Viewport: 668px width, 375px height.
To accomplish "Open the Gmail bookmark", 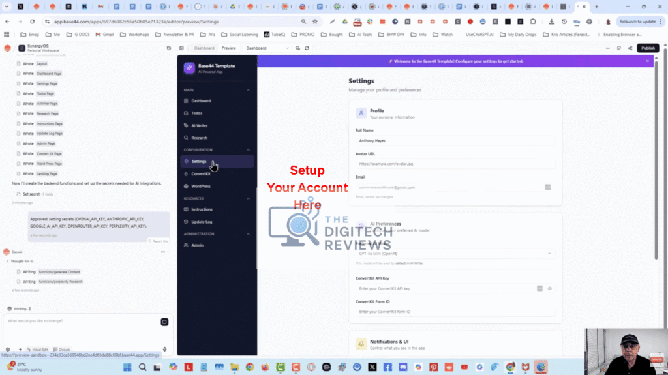I will click(104, 35).
